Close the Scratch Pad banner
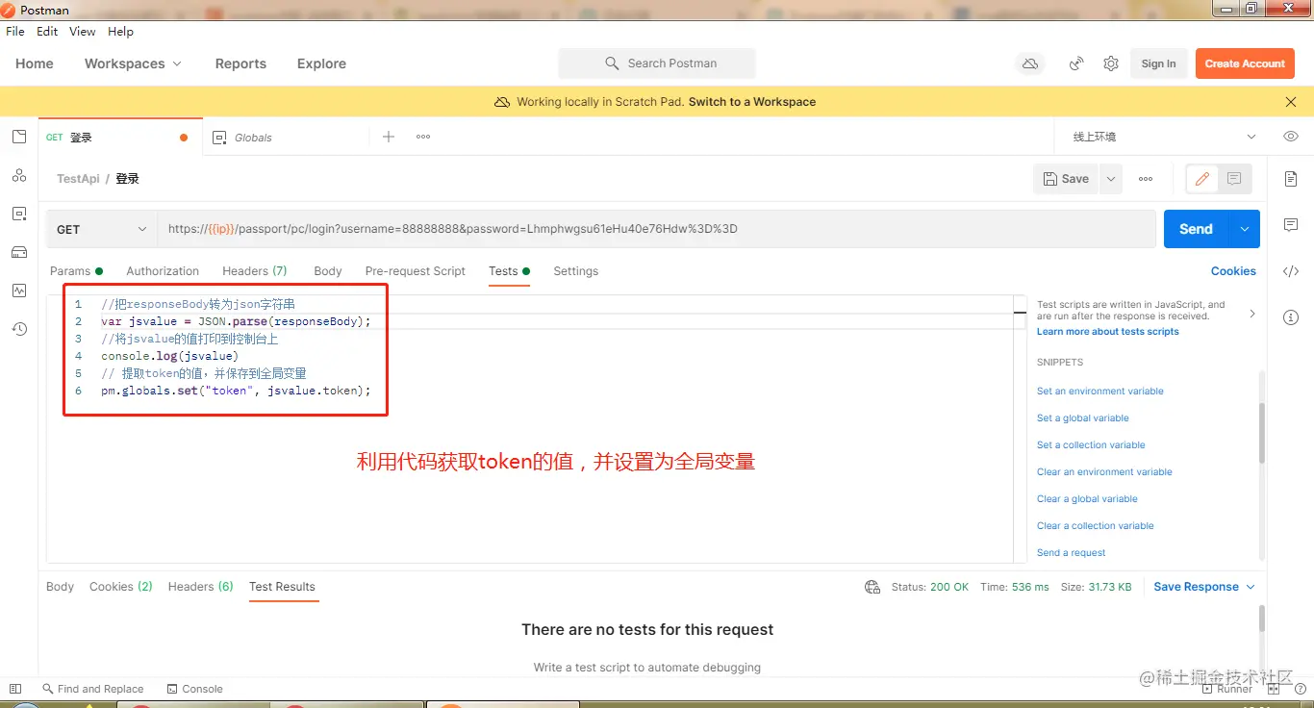1314x708 pixels. point(1291,102)
